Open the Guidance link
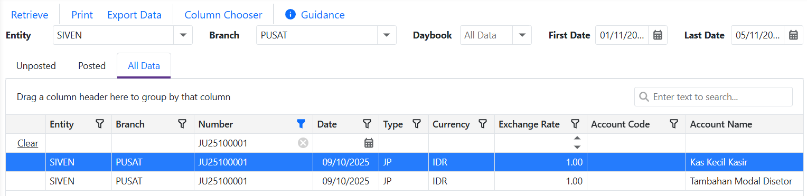 [323, 15]
